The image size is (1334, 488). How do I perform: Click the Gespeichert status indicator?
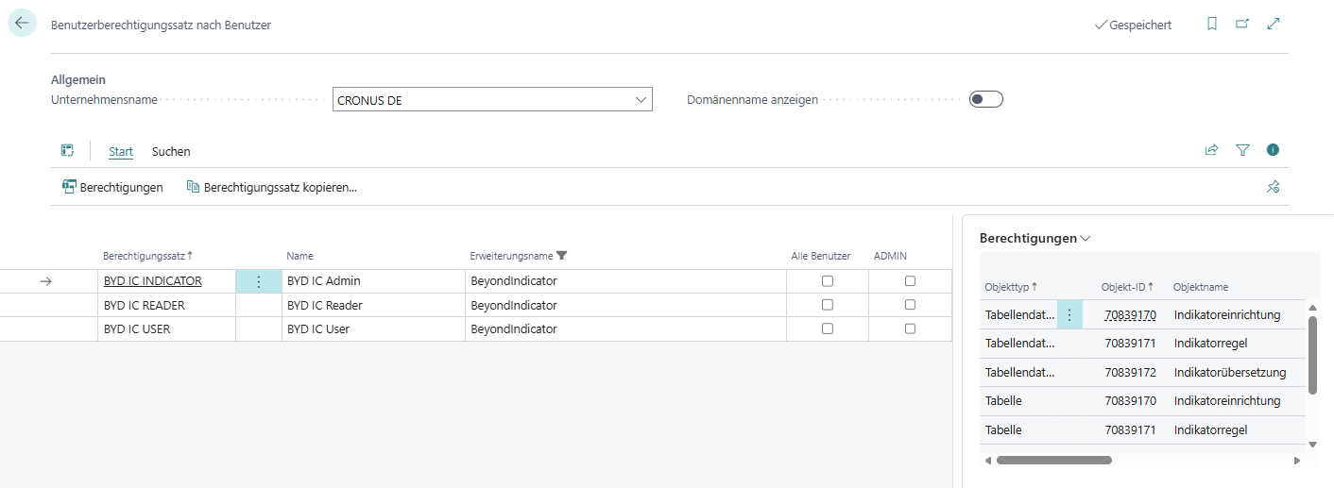tap(1133, 25)
